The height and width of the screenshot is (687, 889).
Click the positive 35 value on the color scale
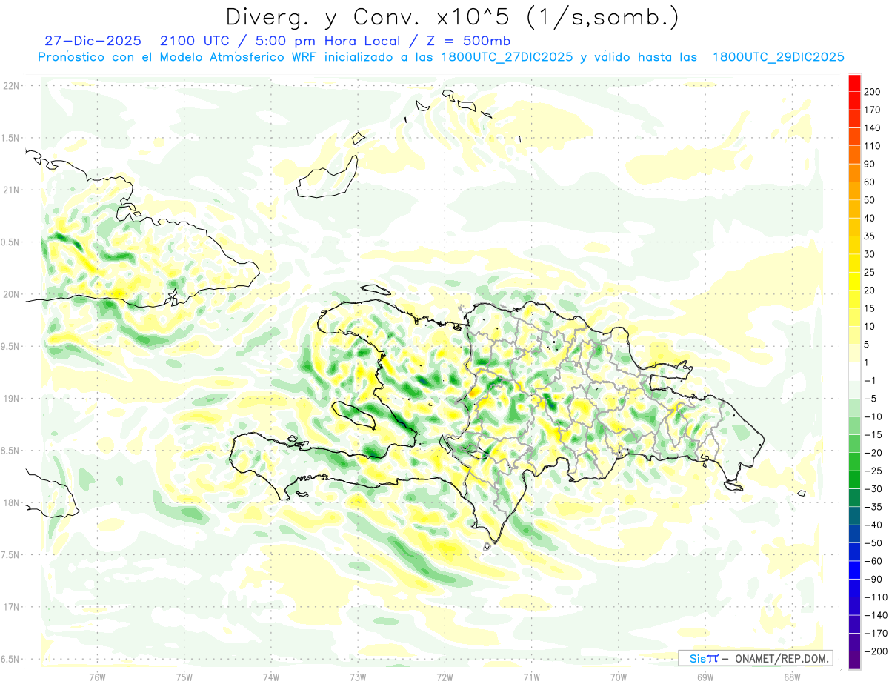coord(870,236)
